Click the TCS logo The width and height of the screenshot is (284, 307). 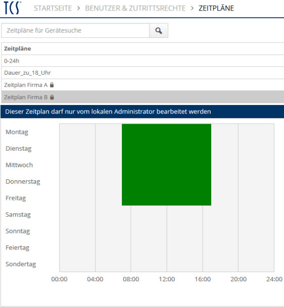tap(12, 8)
